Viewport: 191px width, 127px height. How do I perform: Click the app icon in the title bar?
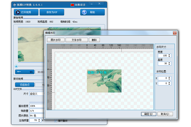[15, 5]
